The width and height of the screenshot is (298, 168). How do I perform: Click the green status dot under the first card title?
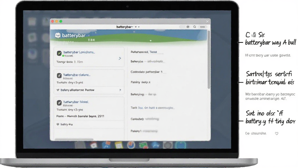63,56
